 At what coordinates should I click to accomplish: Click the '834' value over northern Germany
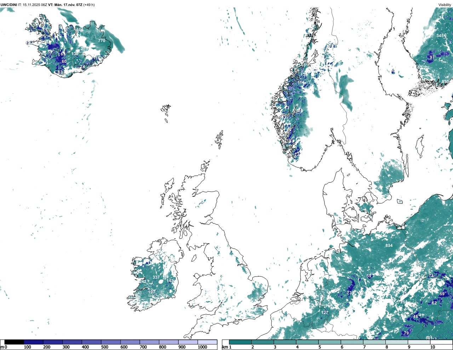(389, 245)
